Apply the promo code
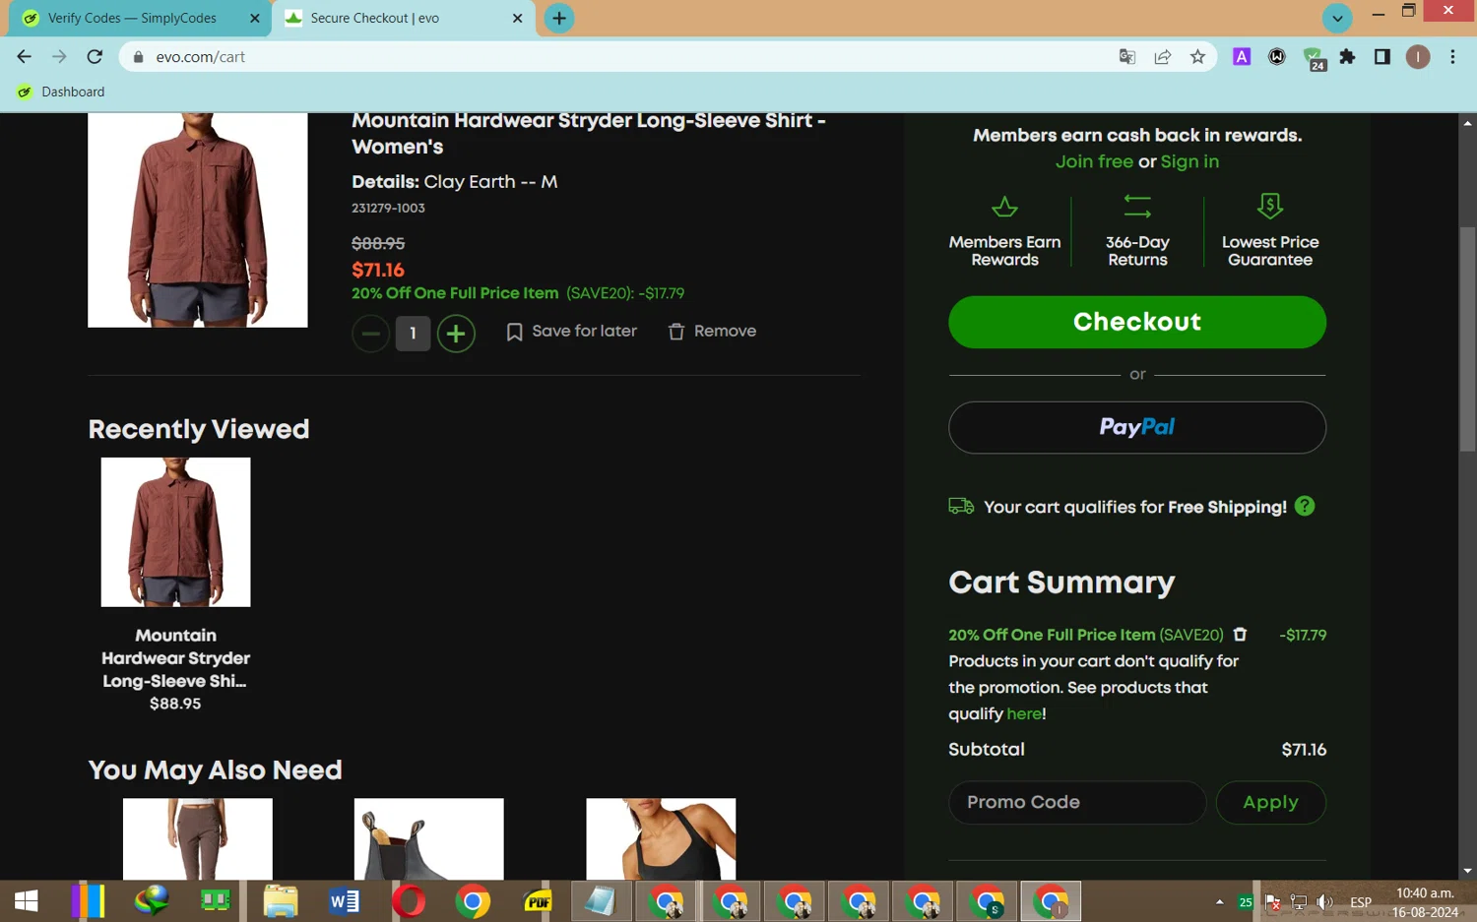1477x922 pixels. pos(1270,803)
